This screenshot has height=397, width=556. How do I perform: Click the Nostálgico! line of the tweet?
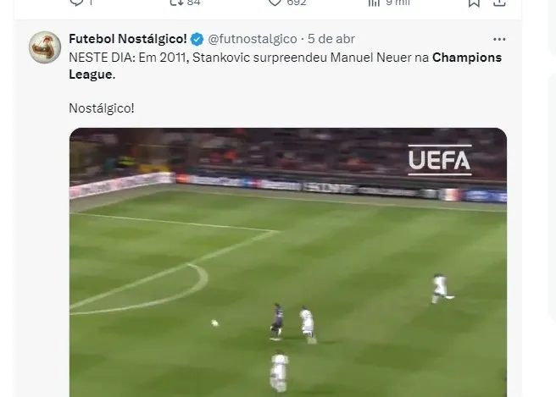pyautogui.click(x=102, y=108)
